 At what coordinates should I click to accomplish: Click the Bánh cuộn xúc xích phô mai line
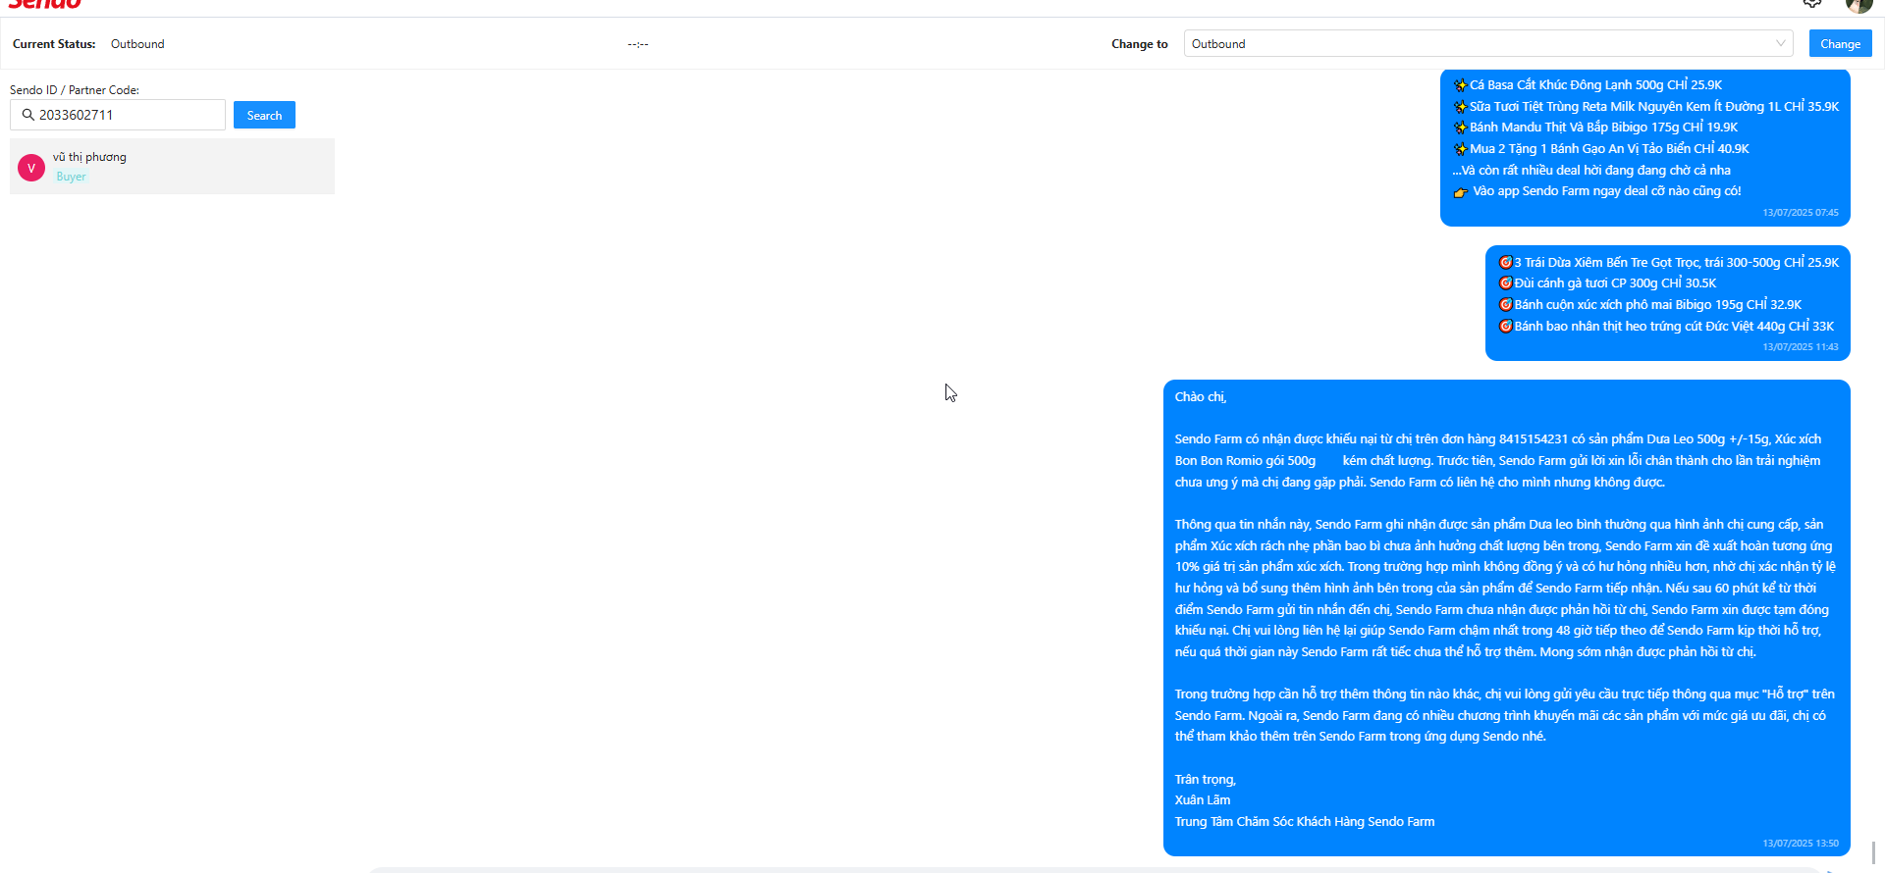[1650, 305]
